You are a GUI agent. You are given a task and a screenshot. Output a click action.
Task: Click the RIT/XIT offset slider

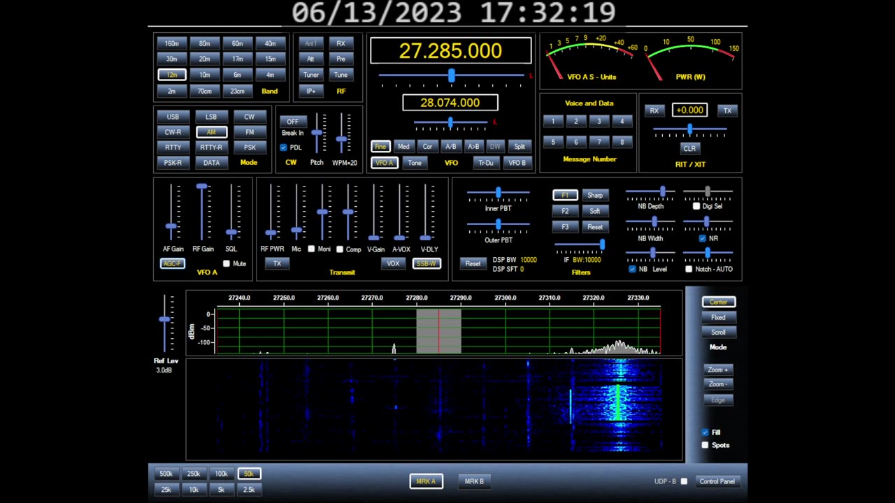pyautogui.click(x=690, y=130)
